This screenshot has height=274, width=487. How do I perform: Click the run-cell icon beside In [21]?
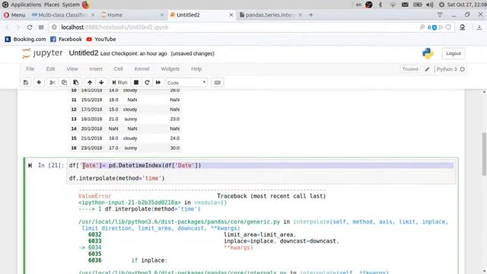pyautogui.click(x=30, y=166)
